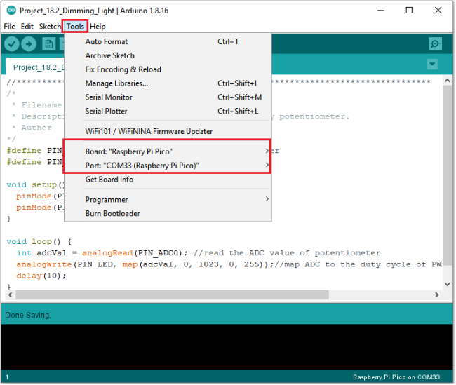Viewport: 456px width, 385px height.
Task: Click "map" function in the code
Action: coord(130,264)
